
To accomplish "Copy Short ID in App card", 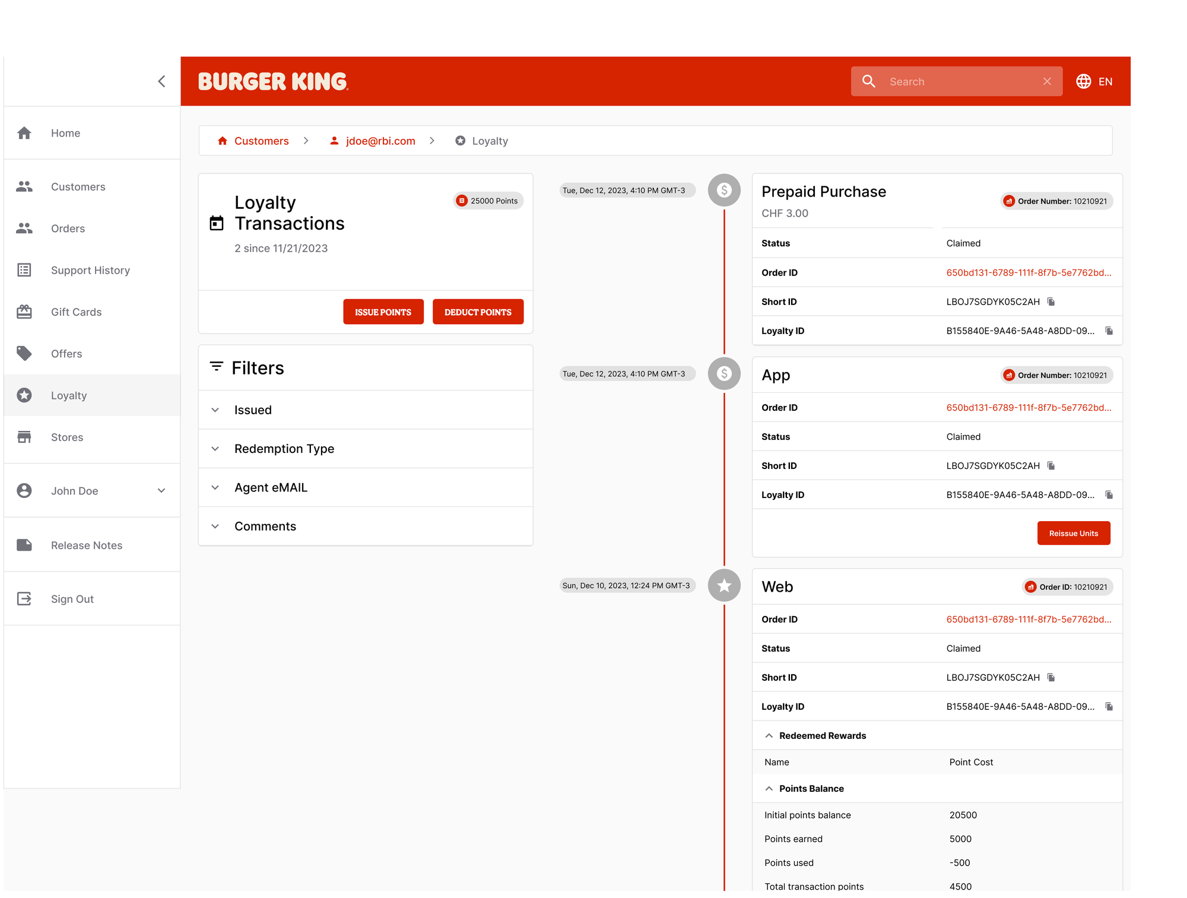I will coord(1051,465).
